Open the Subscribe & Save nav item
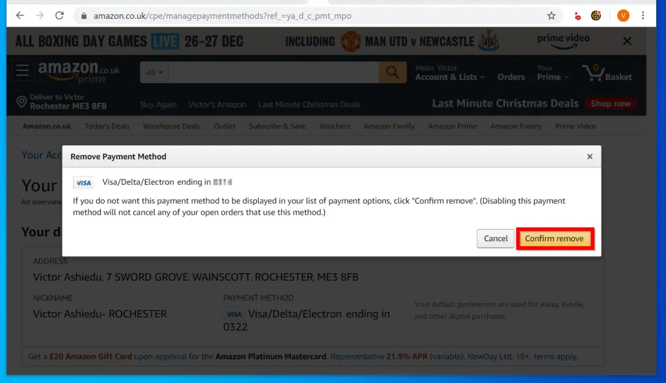Image resolution: width=666 pixels, height=383 pixels. [x=278, y=126]
